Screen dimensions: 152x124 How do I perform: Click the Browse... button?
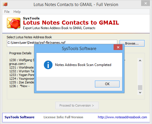(x=132, y=43)
